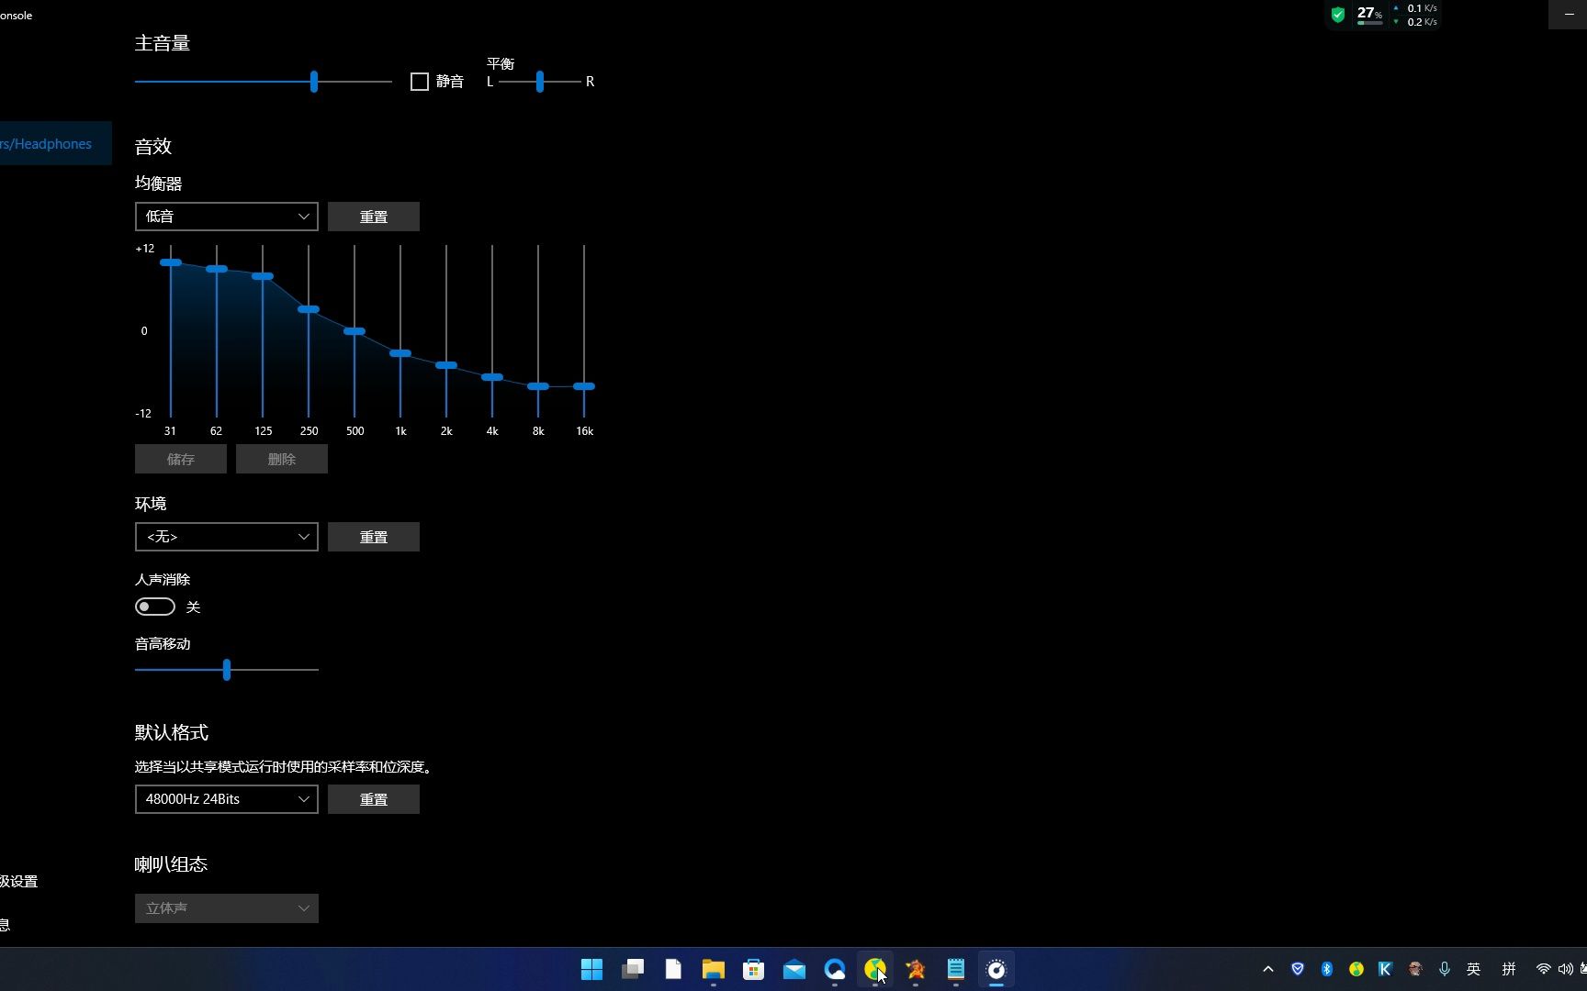Show hidden tray icons chevron
1587x991 pixels.
click(x=1268, y=969)
